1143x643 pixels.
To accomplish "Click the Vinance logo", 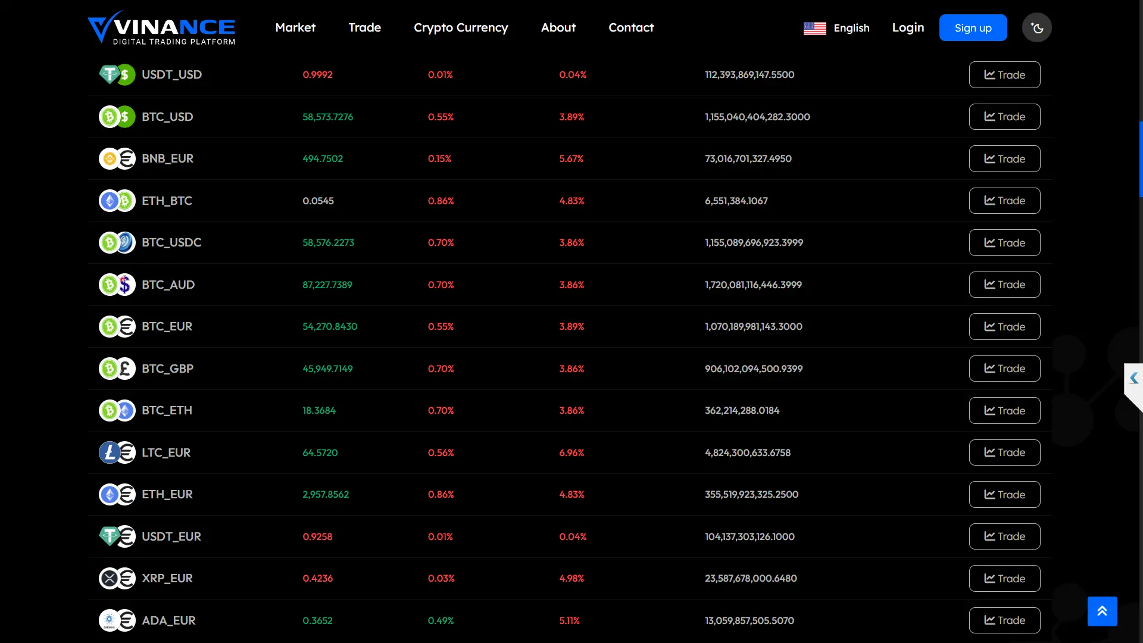I will pos(162,28).
